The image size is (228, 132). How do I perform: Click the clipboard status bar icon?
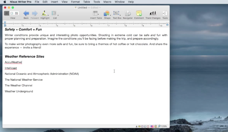click(x=156, y=126)
